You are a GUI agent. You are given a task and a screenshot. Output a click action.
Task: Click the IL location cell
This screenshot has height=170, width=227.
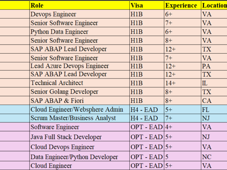click(x=214, y=83)
